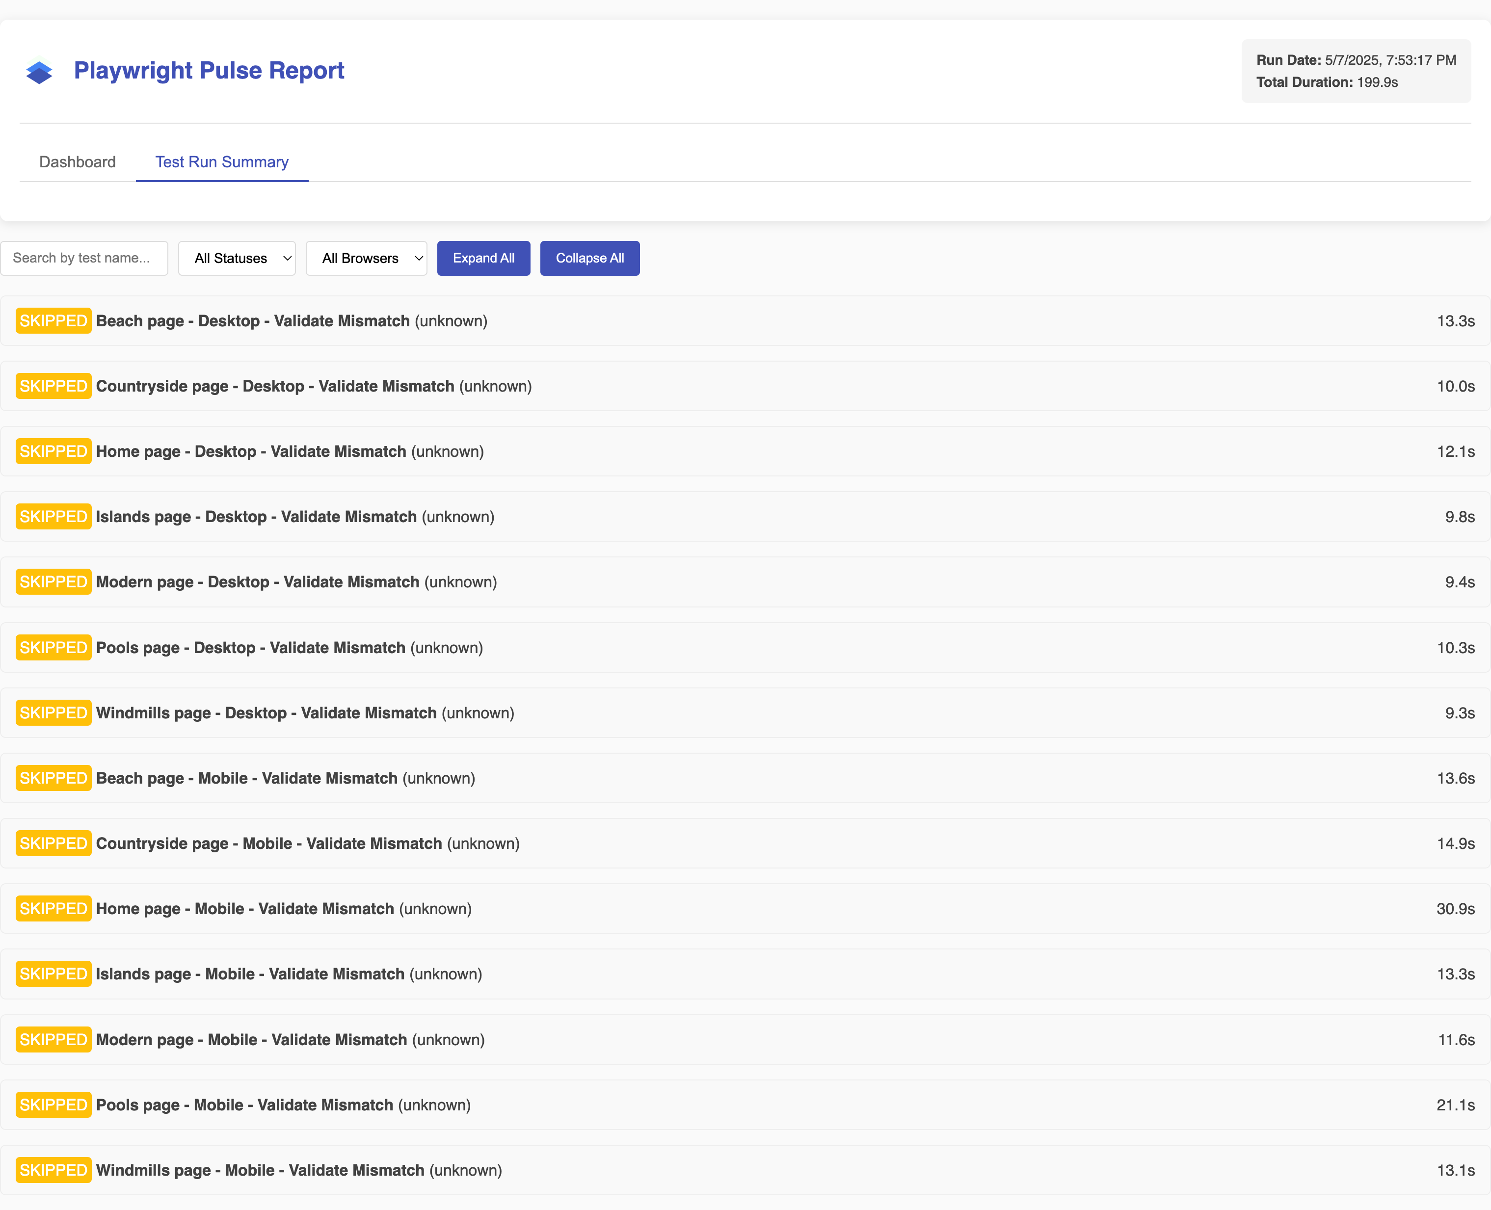This screenshot has height=1210, width=1491.
Task: Click SKIPPED badge on Pools Mobile test
Action: tap(53, 1105)
